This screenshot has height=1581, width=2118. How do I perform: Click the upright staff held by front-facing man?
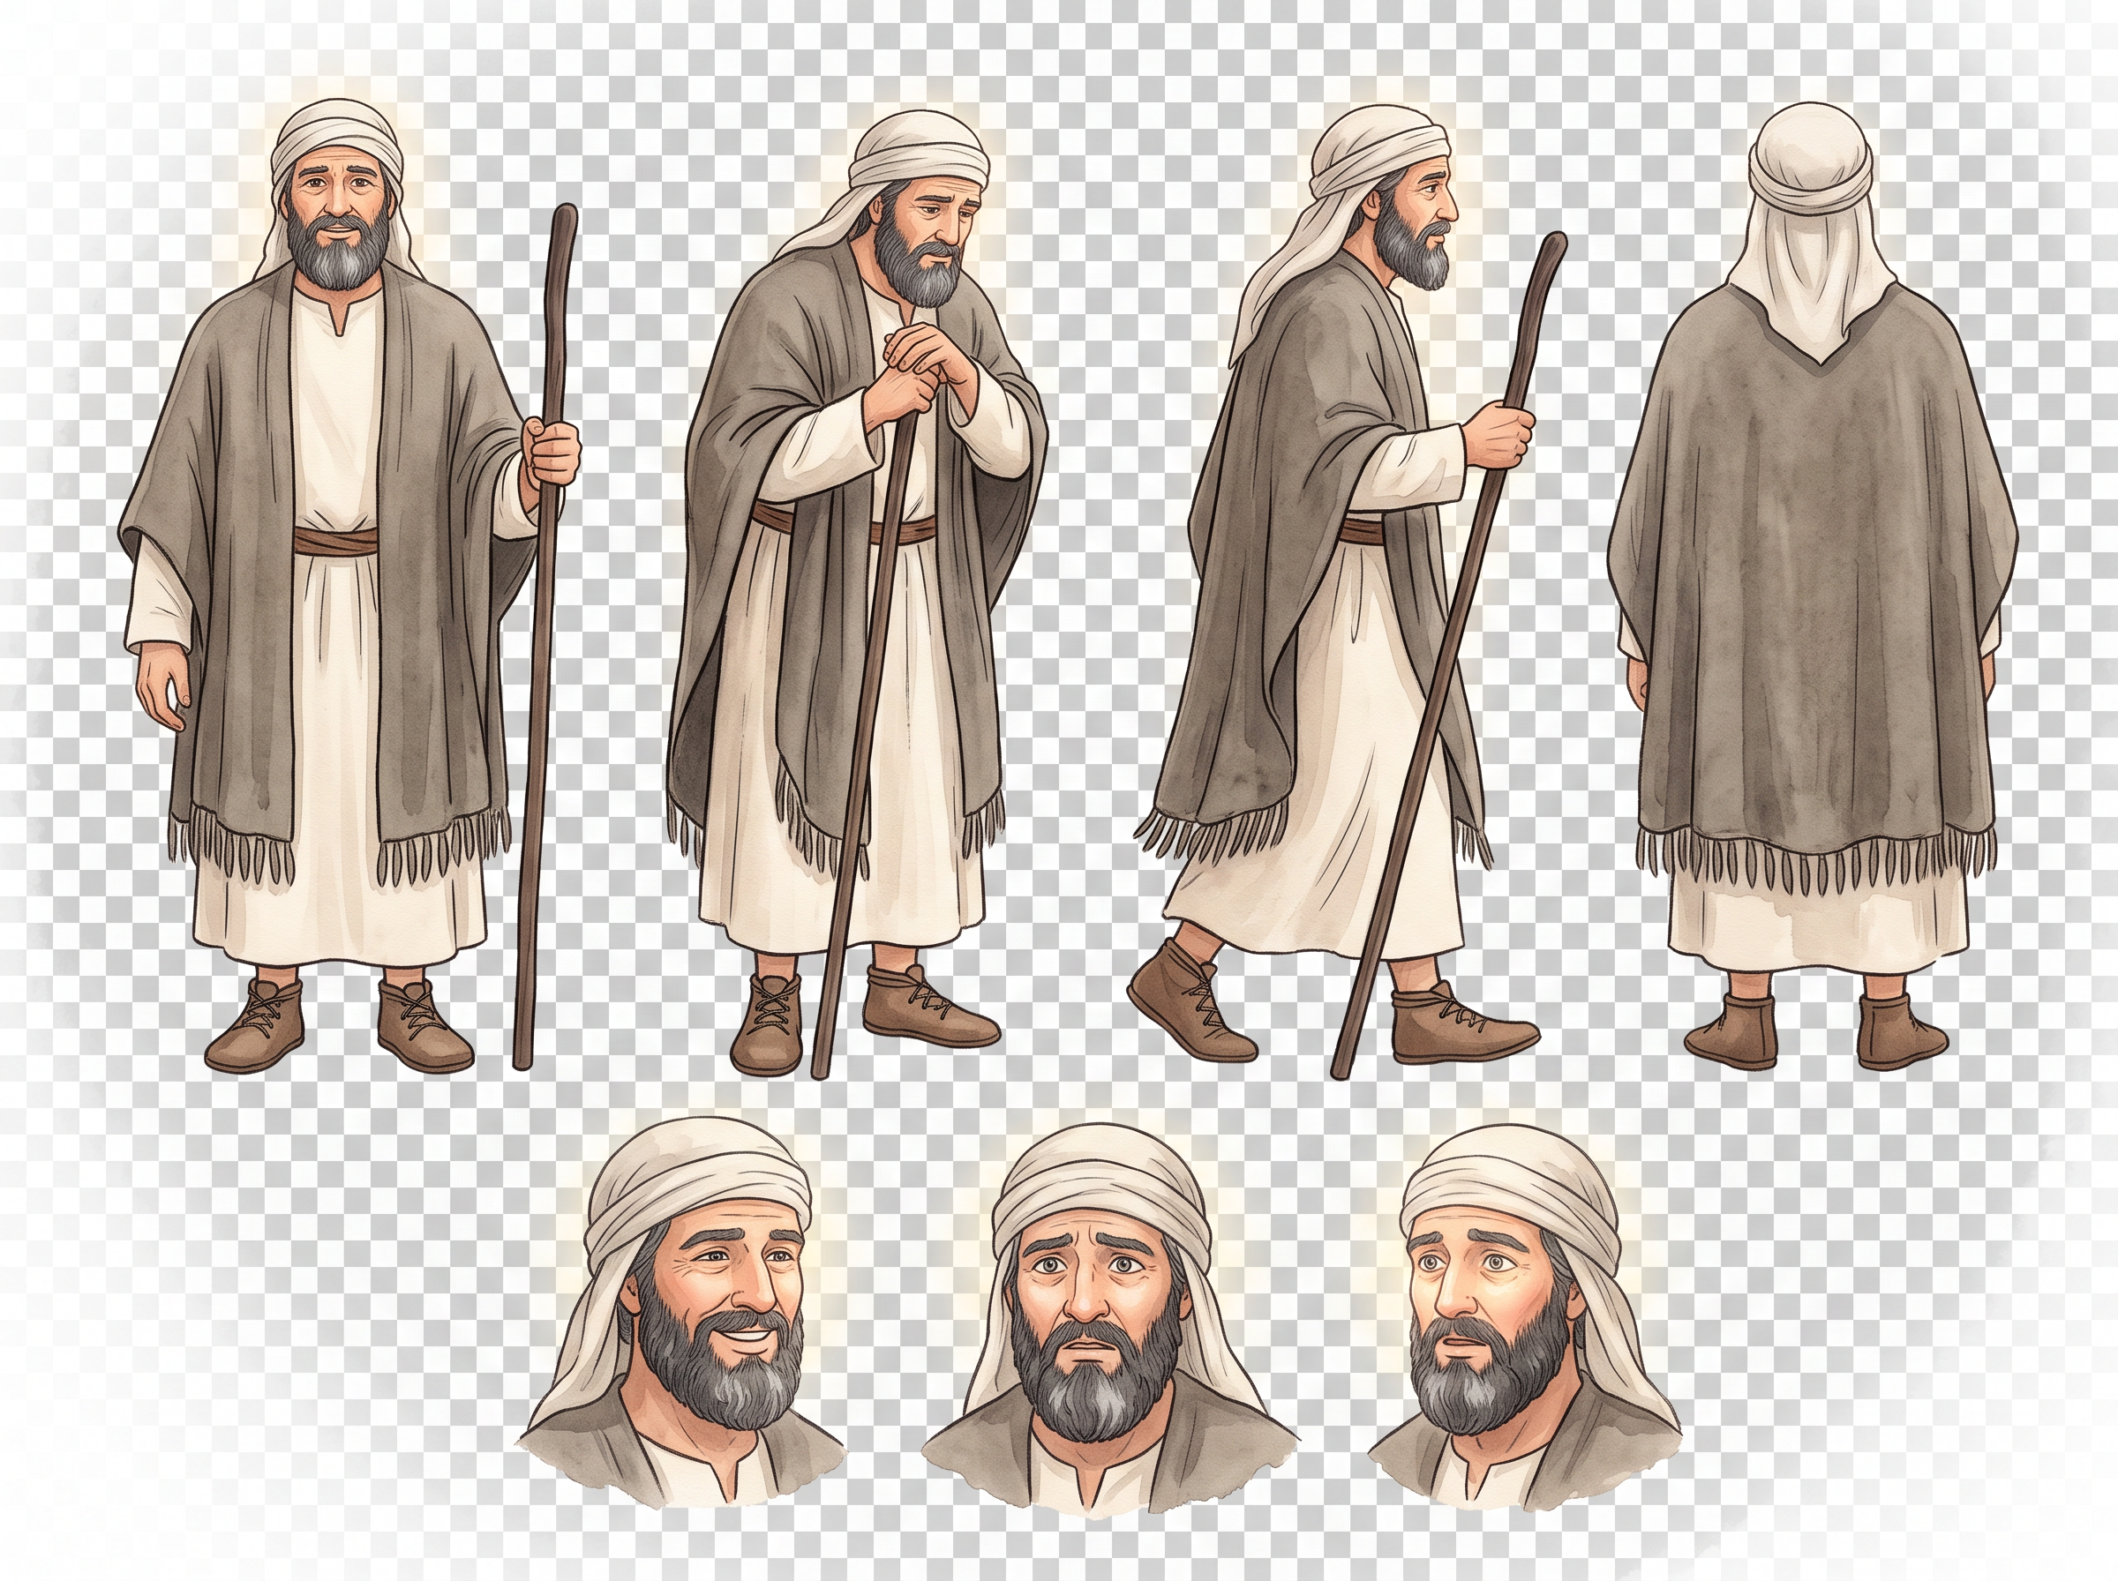545,635
